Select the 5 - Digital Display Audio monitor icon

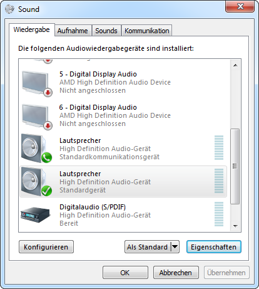pos(37,83)
